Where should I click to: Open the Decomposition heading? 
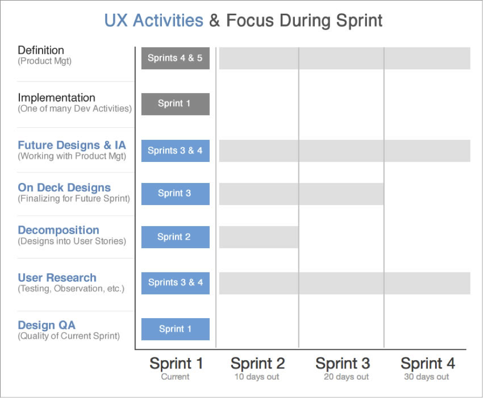[x=58, y=230]
